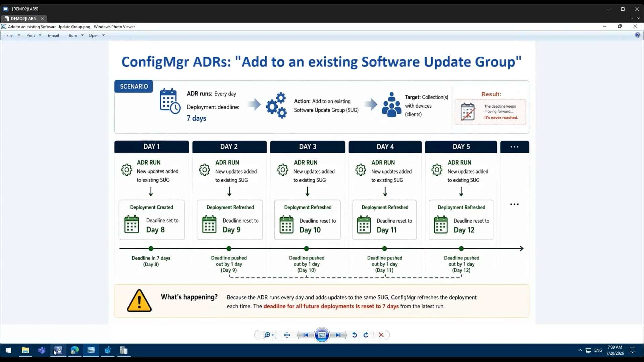
Task: Click the 'SCENARIO' label in the diagram
Action: point(134,86)
